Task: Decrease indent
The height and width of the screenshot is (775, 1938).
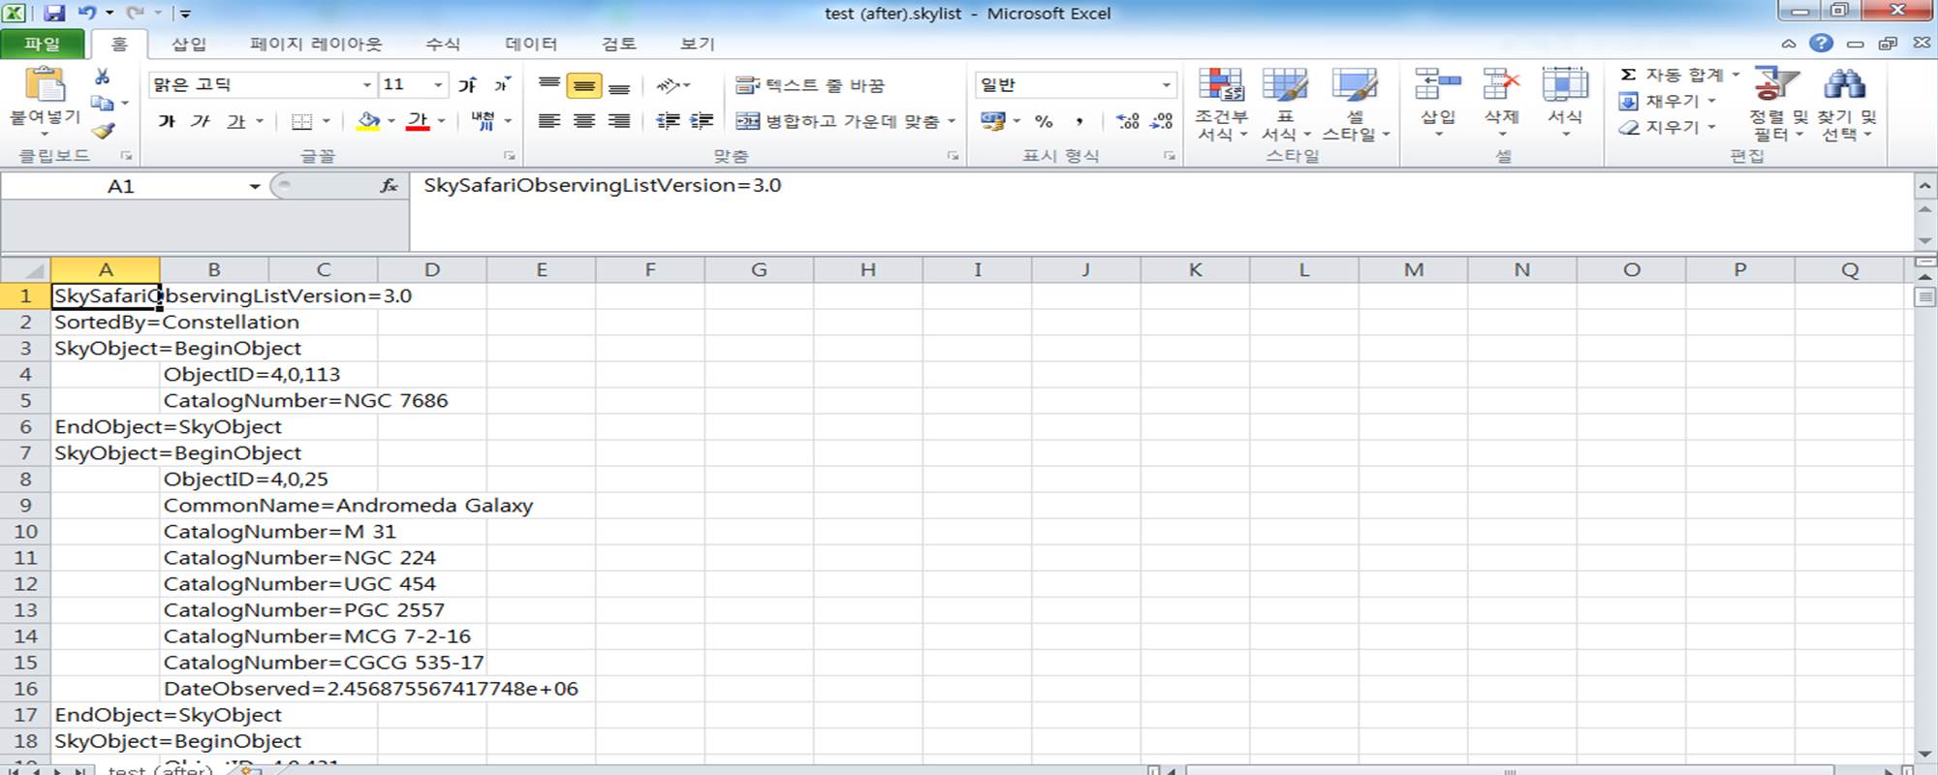Action: pyautogui.click(x=668, y=121)
